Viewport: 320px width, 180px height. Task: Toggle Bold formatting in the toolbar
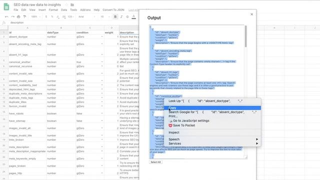(x=115, y=16)
